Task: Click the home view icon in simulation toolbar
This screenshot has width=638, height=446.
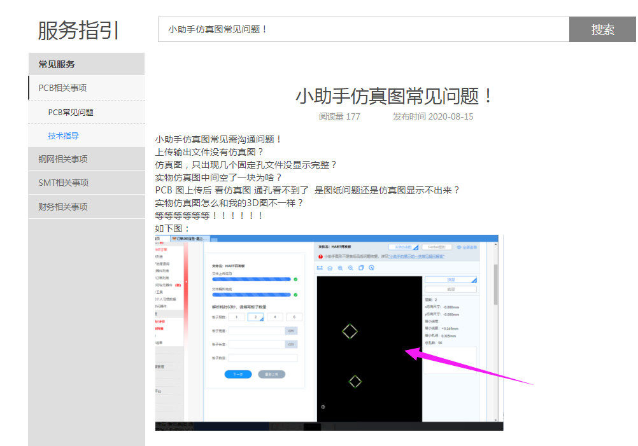Action: coord(330,268)
